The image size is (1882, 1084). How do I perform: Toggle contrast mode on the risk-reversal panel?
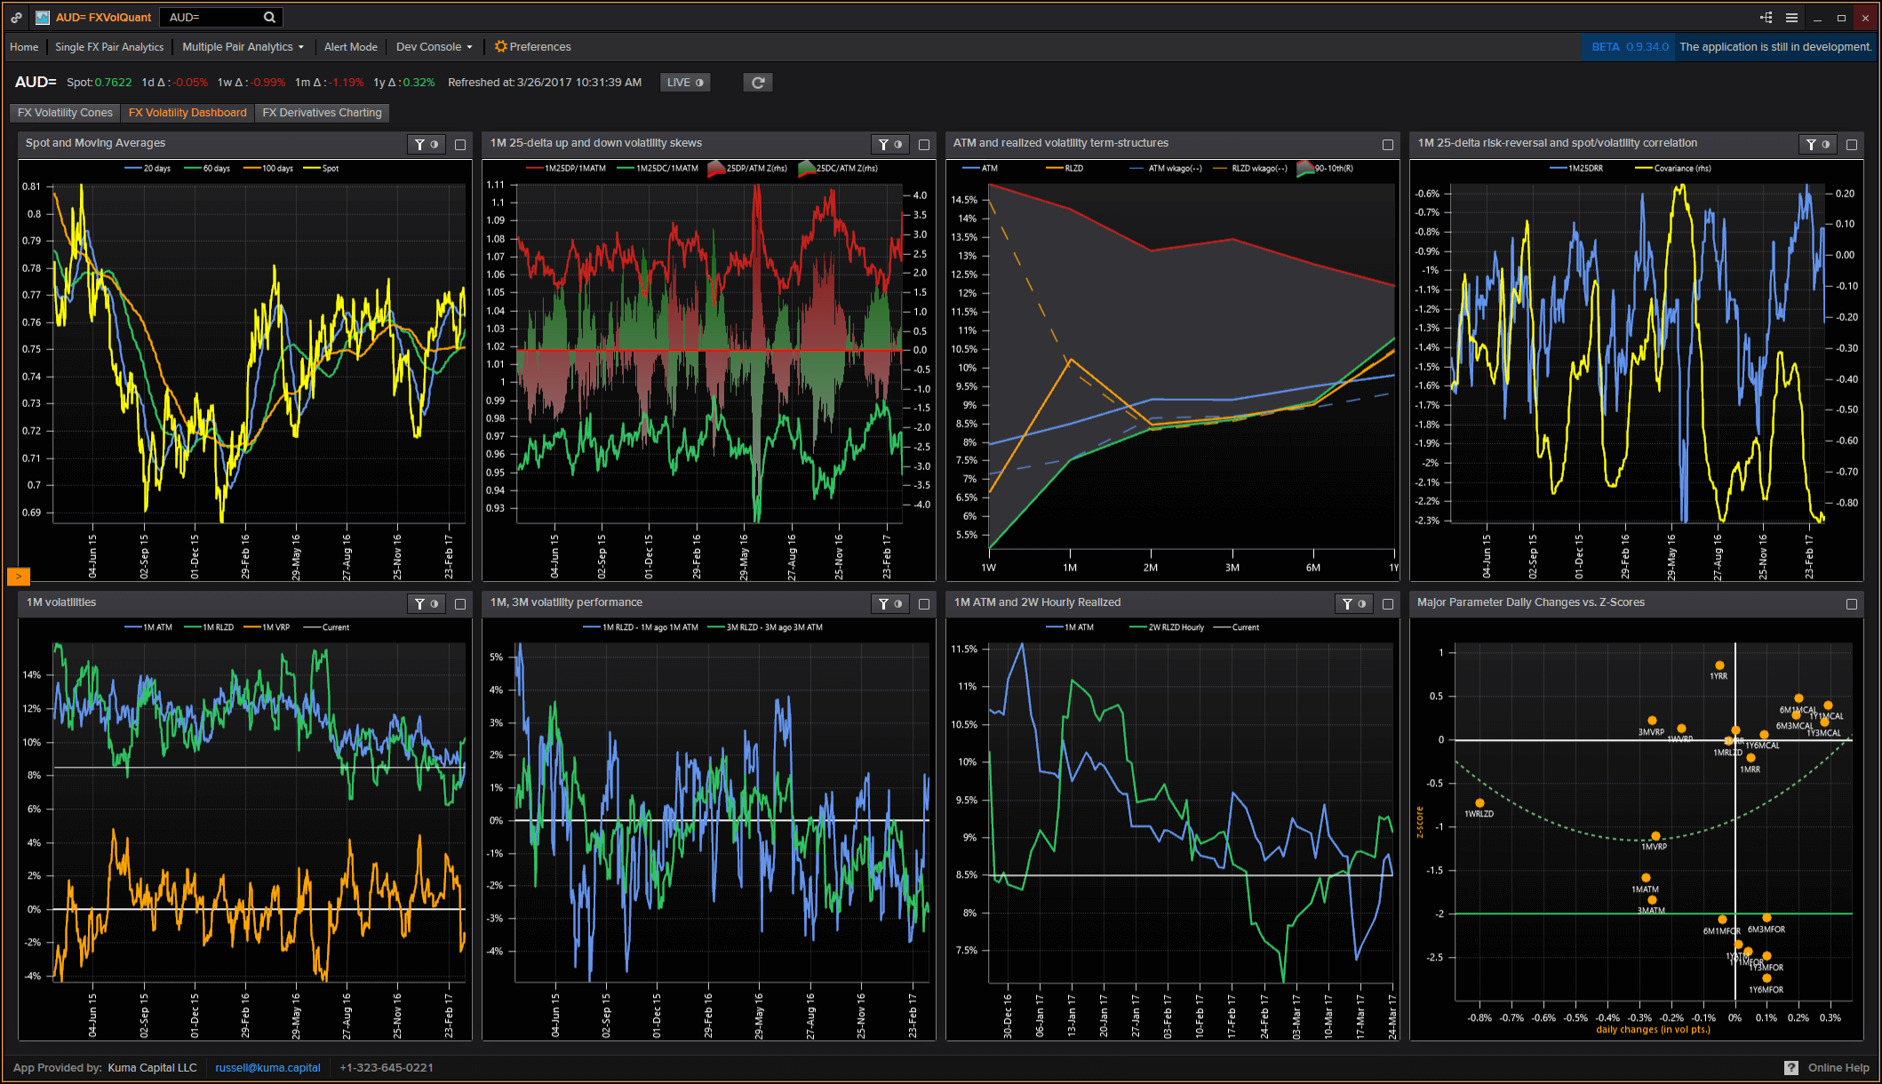tap(1828, 144)
